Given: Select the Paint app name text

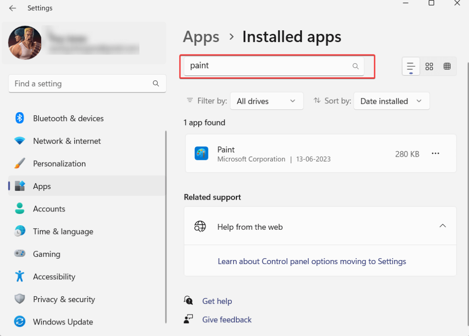Looking at the screenshot, I should click(x=226, y=150).
